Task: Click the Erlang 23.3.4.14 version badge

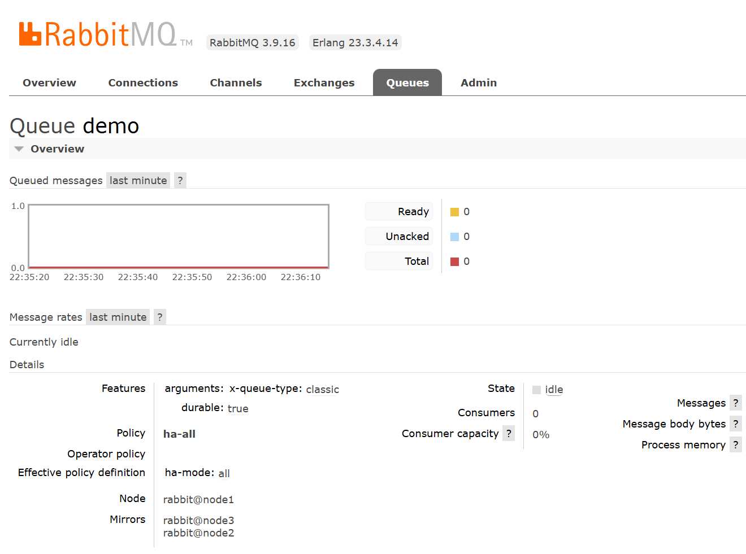Action: point(355,42)
